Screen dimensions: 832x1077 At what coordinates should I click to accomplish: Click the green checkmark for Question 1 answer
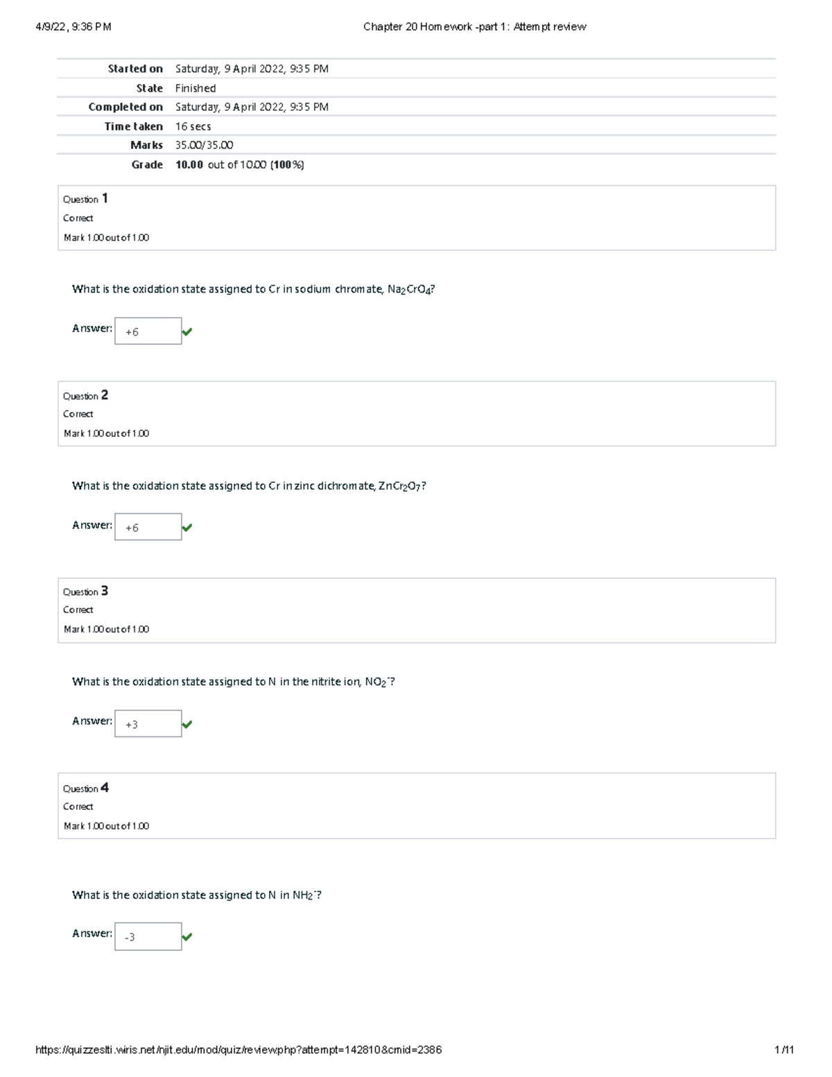187,332
